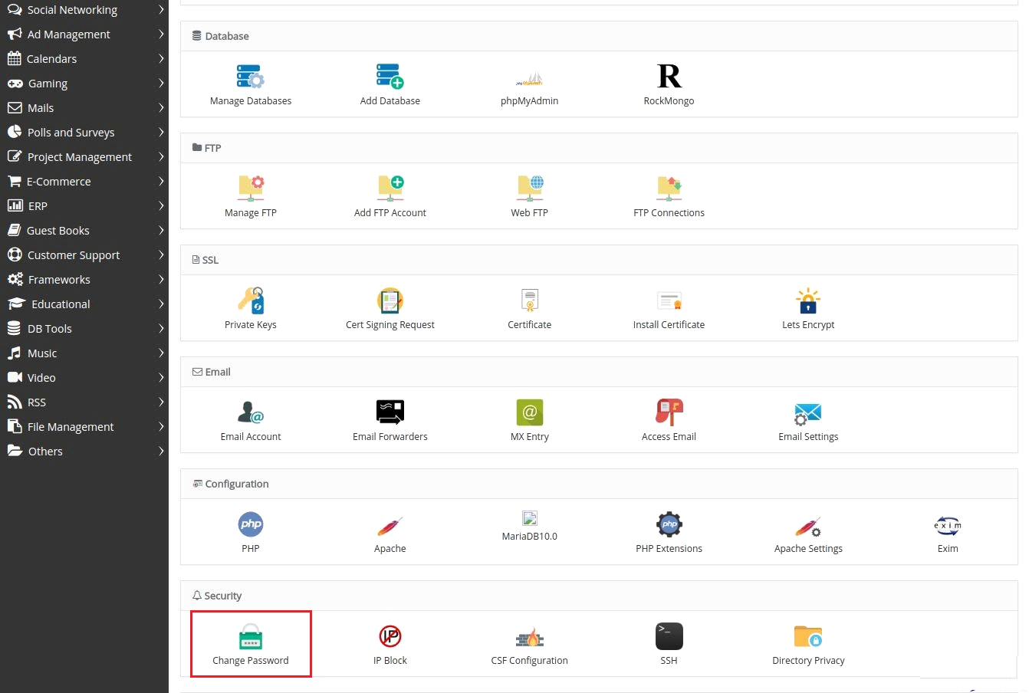This screenshot has height=693, width=1029.
Task: Open the Apache Settings icon
Action: tap(808, 526)
